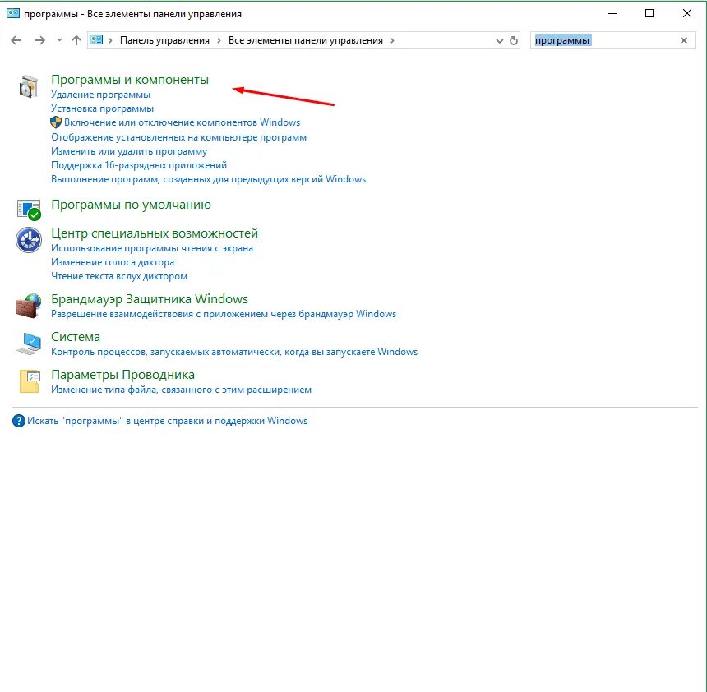The image size is (707, 692).
Task: Open Изменить или удалить программу link
Action: [129, 151]
